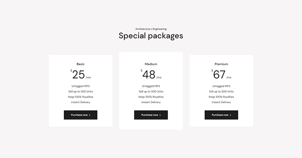The height and width of the screenshot is (158, 302).
Task: Click Instant Delivery in the Basic card
Action: (80, 102)
